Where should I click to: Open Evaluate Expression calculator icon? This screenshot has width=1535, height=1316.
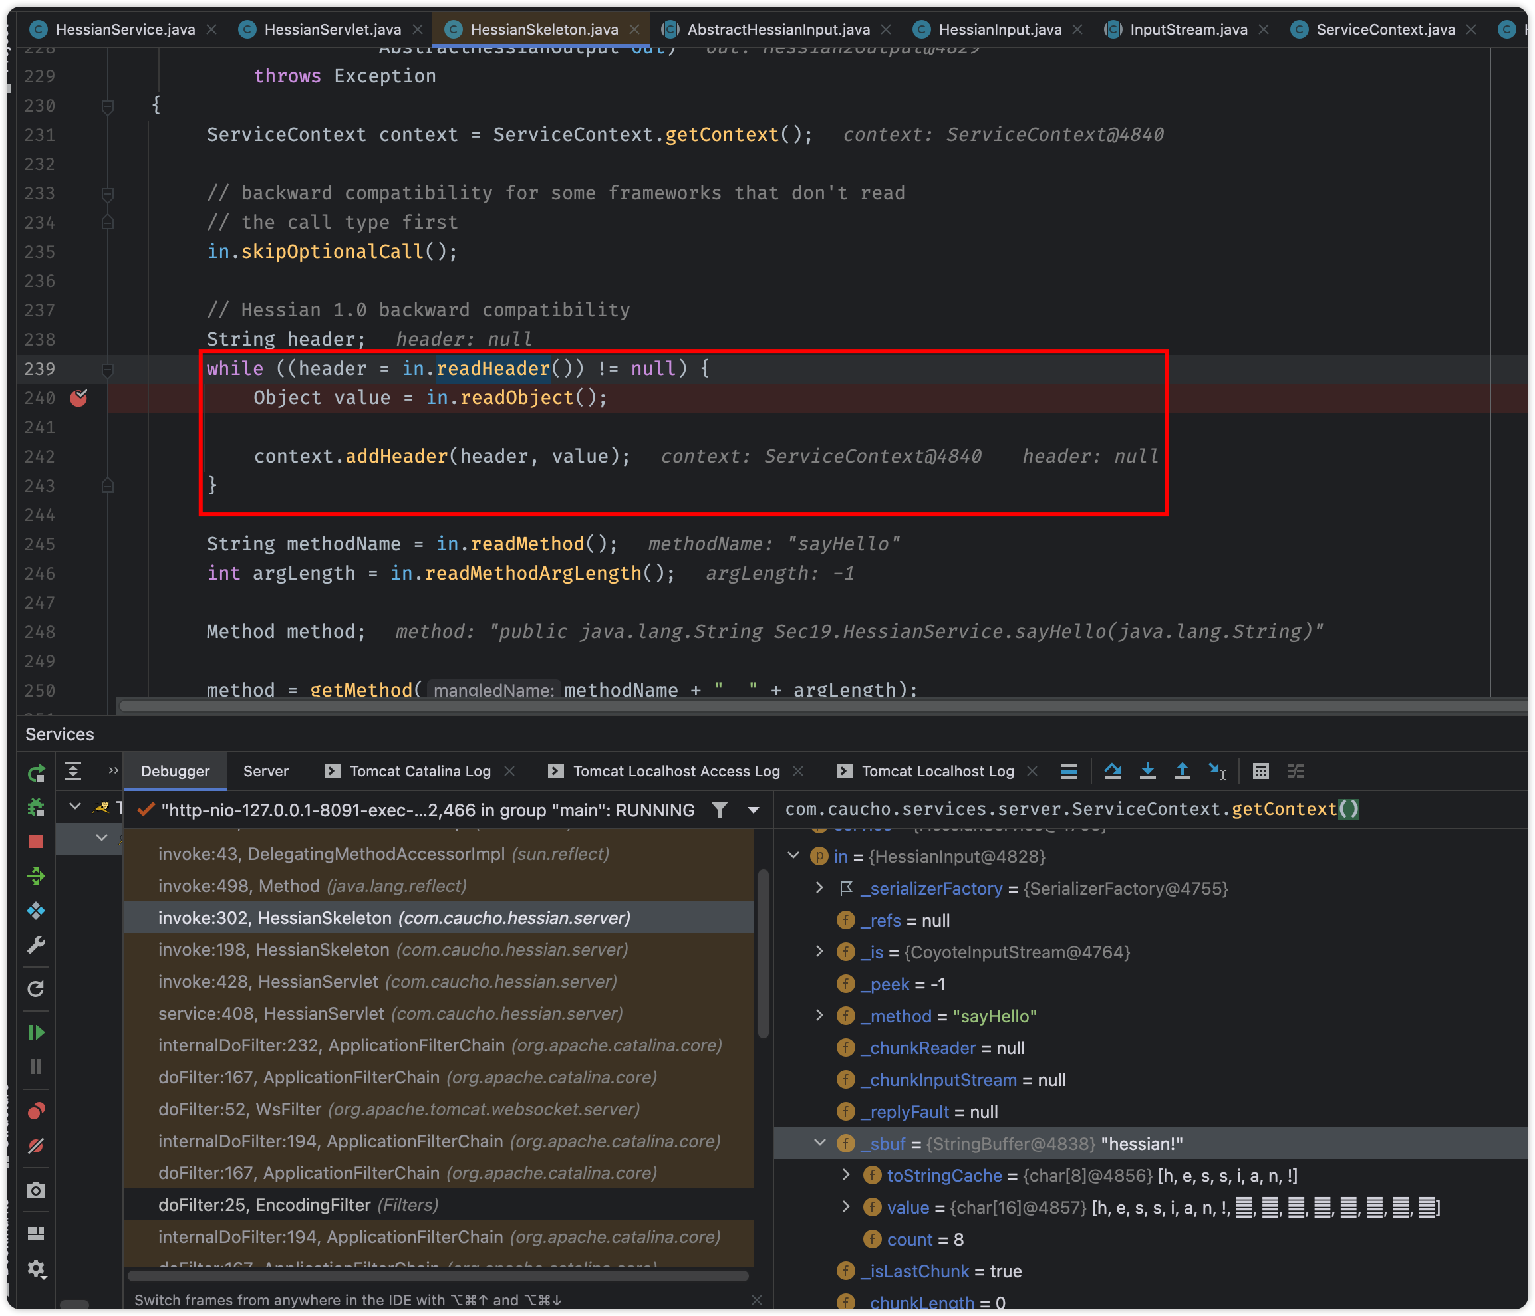pos(1261,771)
